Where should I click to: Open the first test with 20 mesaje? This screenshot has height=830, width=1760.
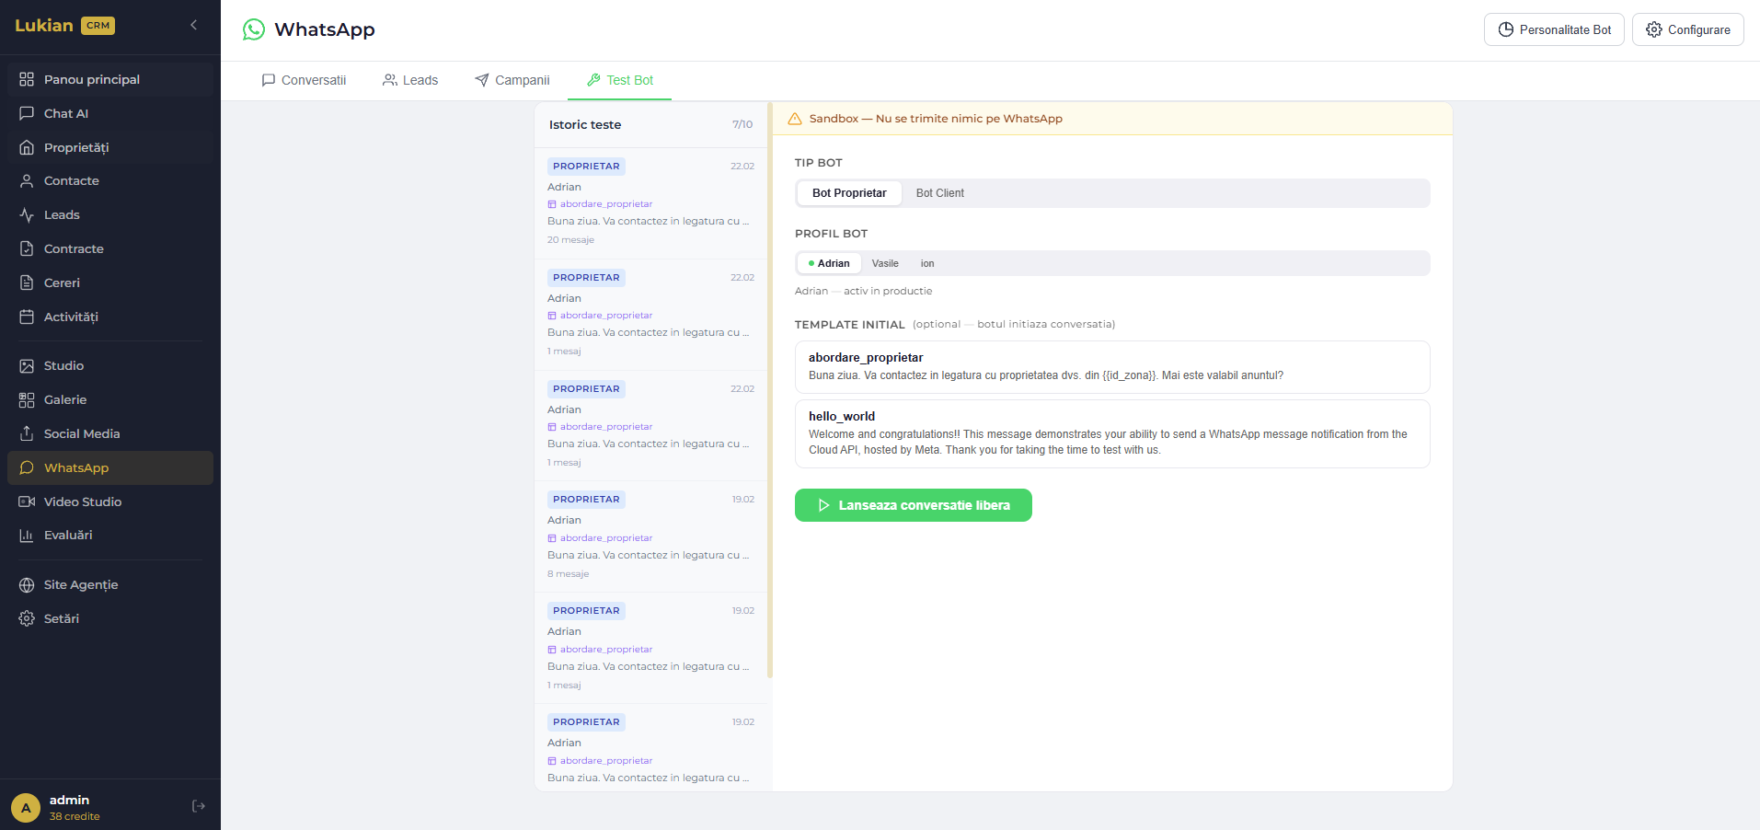pyautogui.click(x=650, y=203)
